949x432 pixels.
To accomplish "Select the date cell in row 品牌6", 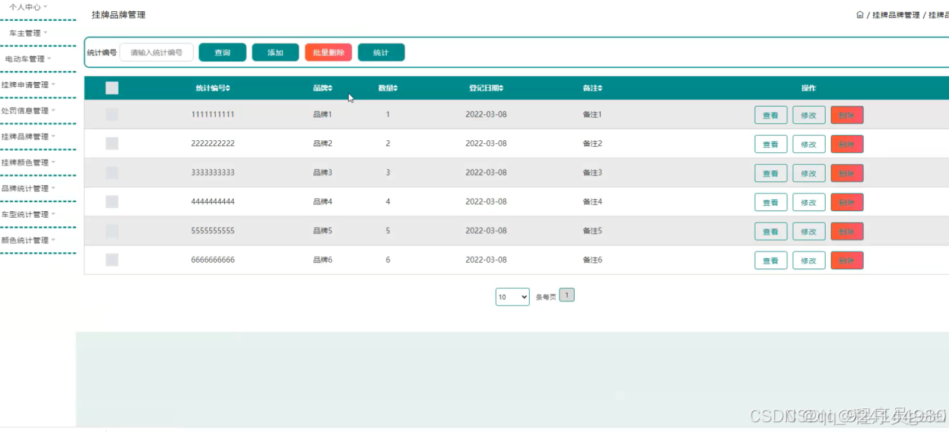I will click(486, 260).
